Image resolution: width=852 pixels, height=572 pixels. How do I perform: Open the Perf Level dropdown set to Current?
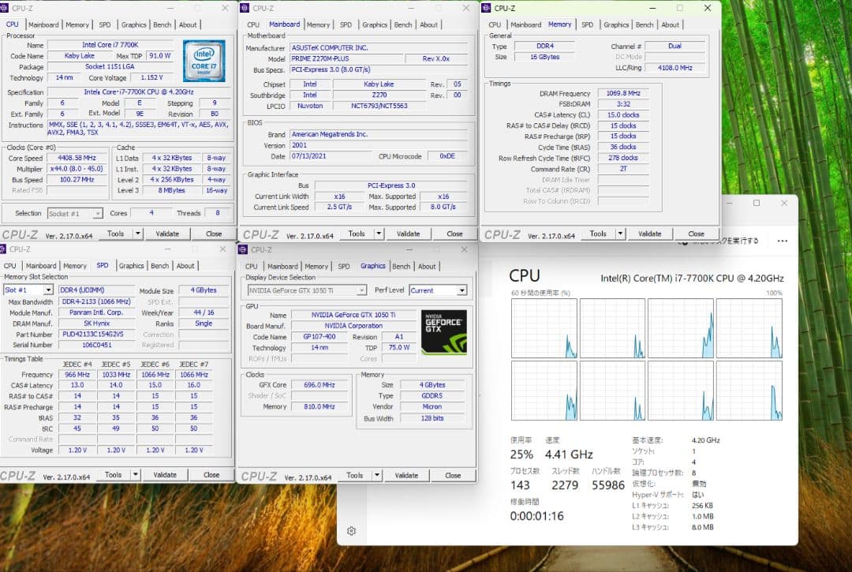click(x=438, y=290)
